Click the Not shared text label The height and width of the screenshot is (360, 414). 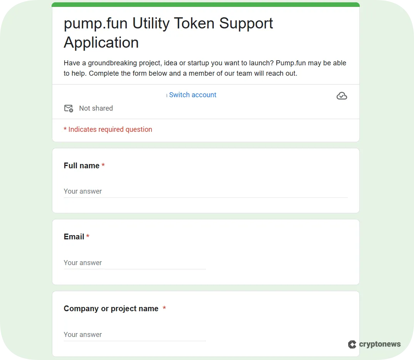(x=96, y=108)
